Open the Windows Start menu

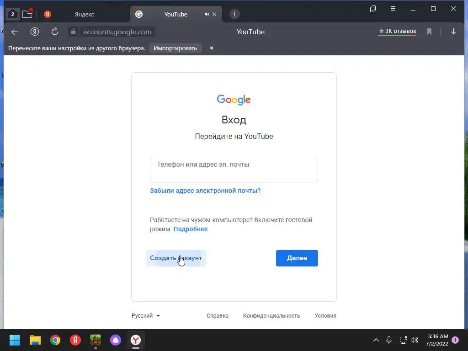15,340
